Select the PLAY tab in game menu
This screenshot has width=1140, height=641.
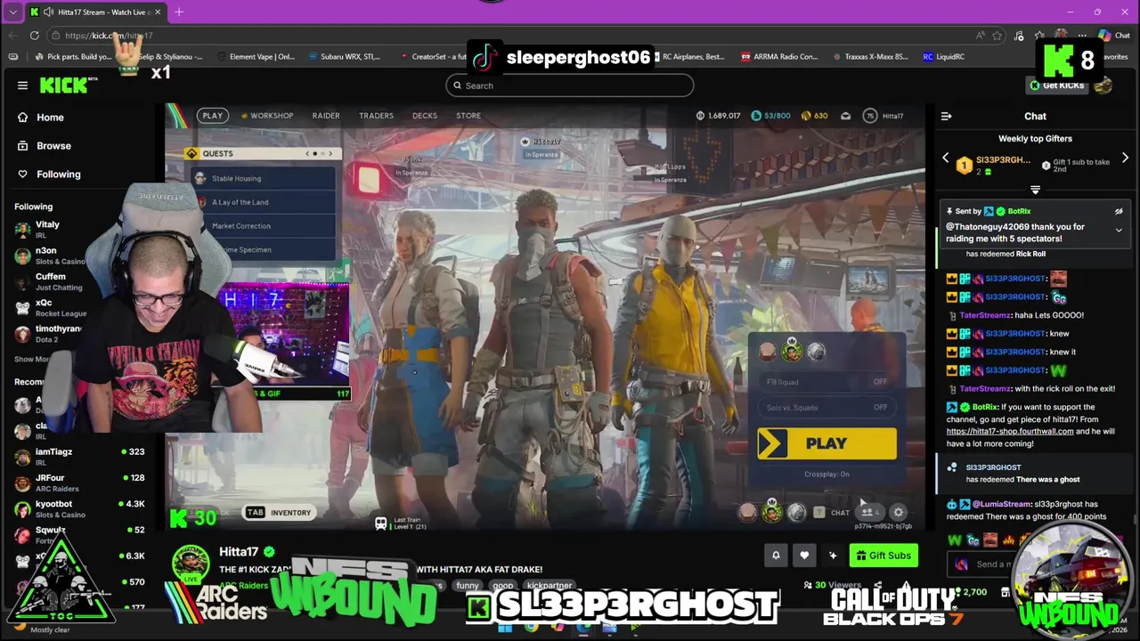pos(212,116)
